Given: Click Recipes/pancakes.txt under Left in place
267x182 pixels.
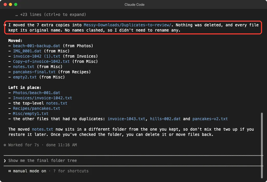Looking at the screenshot, I should [x=37, y=108].
